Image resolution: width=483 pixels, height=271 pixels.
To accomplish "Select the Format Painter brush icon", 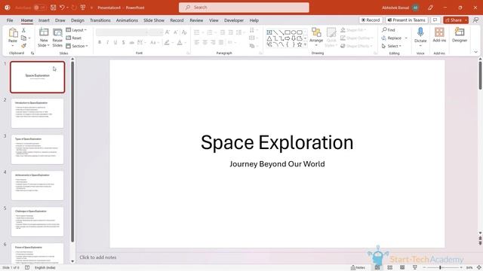I will [x=23, y=46].
